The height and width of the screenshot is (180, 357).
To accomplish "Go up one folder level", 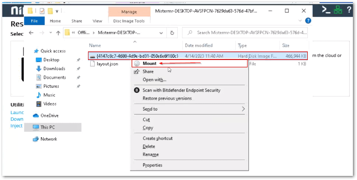I will 58,33.
